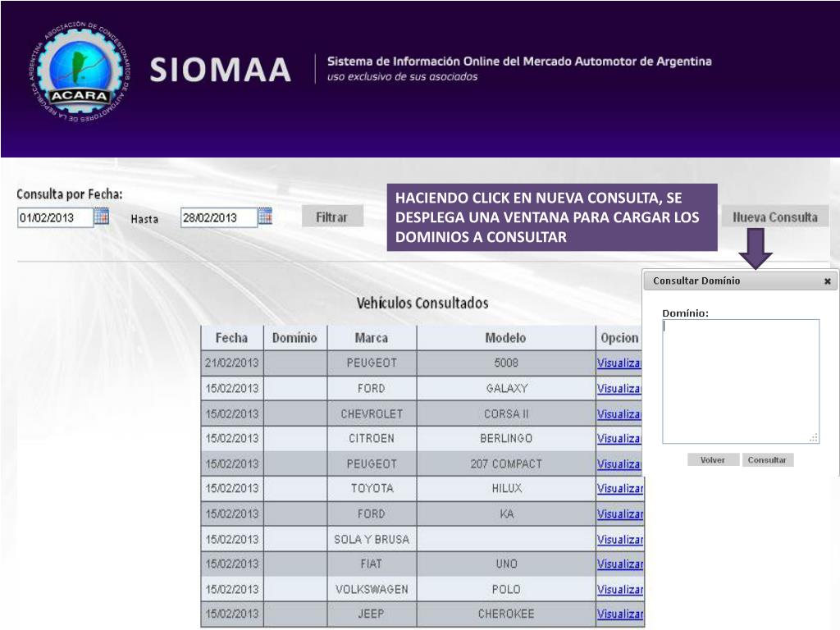Screen dimensions: 840x630
Task: Click the Opcion column header
Action: coord(619,338)
